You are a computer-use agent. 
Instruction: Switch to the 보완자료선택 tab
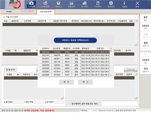pyautogui.click(x=46, y=12)
